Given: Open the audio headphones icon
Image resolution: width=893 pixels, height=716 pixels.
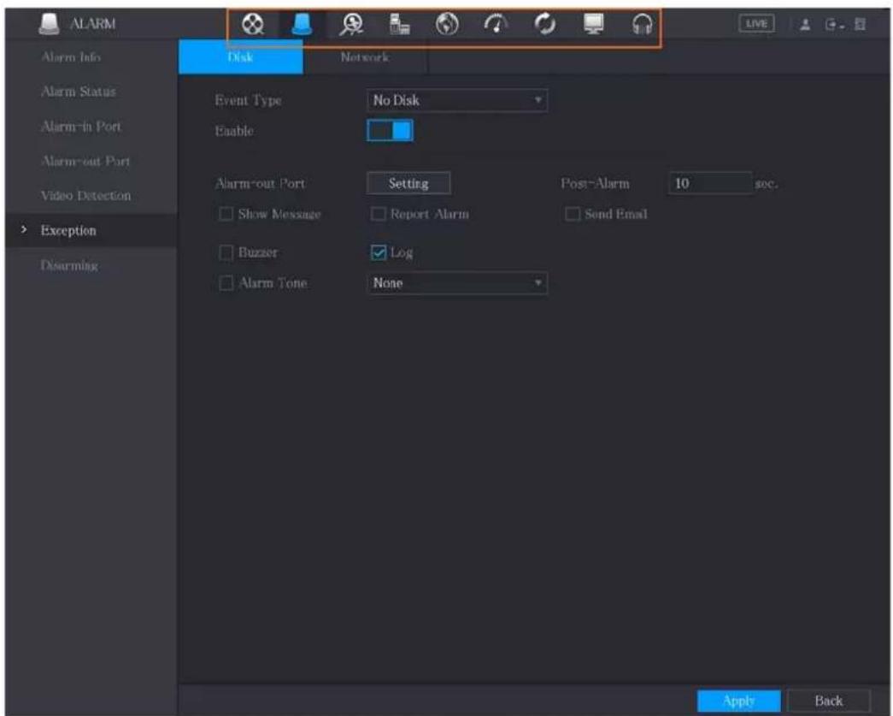Looking at the screenshot, I should 643,24.
